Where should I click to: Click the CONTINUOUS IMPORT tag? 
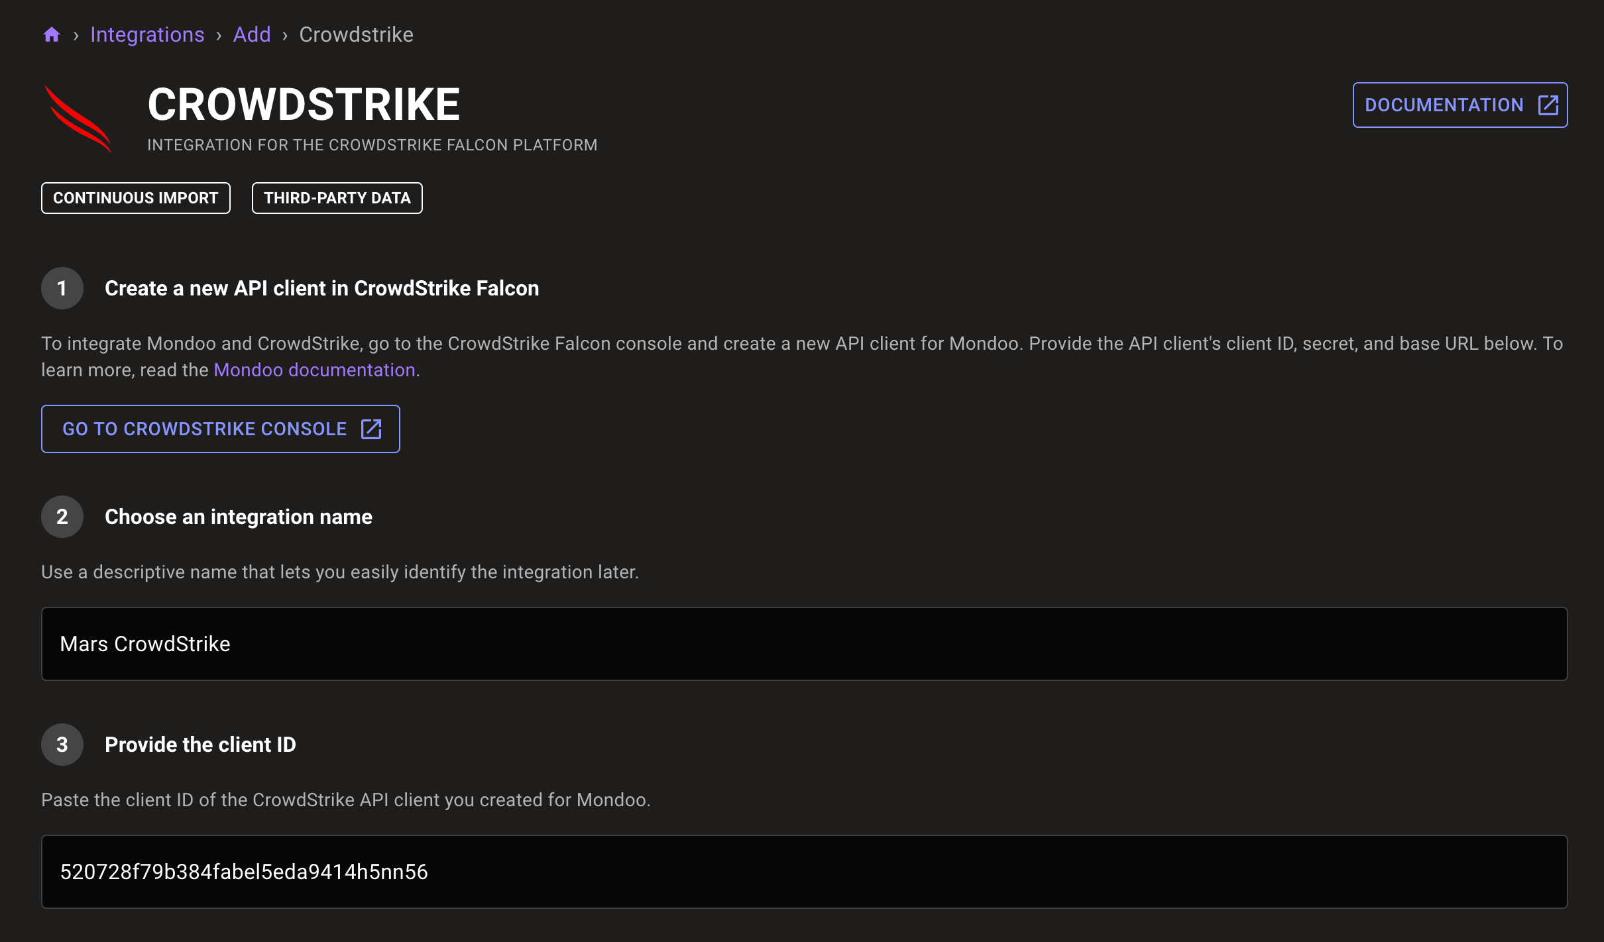(136, 198)
